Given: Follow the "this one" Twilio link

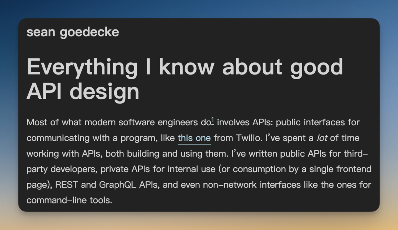Looking at the screenshot, I should (194, 138).
